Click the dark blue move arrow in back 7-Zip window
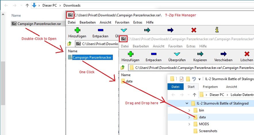This screenshot has width=254, height=135. [170, 30]
